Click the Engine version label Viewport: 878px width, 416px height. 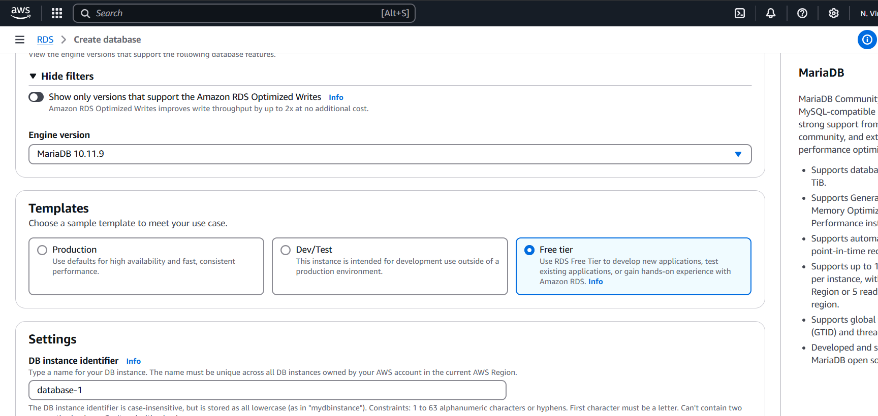[59, 135]
